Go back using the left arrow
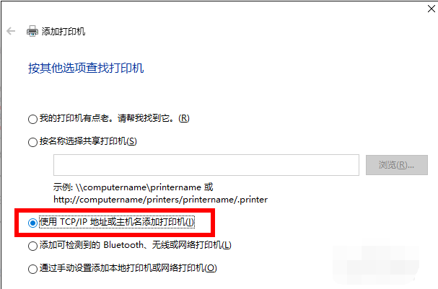The width and height of the screenshot is (438, 289). point(11,31)
